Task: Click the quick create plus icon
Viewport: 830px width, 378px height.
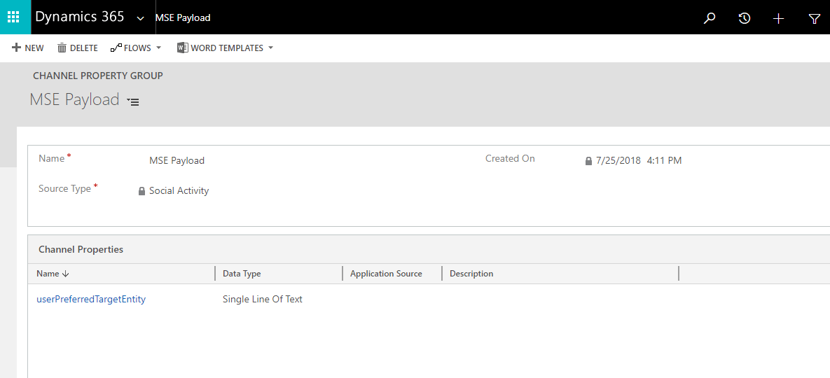Action: [x=778, y=18]
